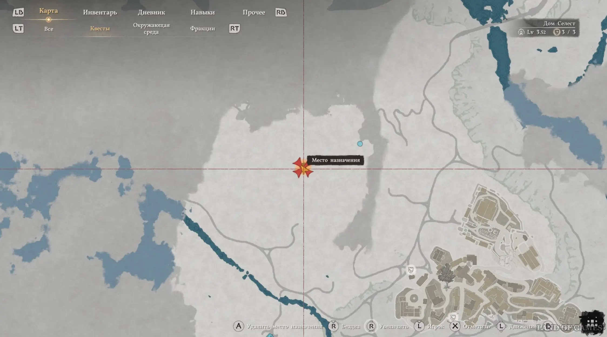Open the Инвентарь tab

[100, 12]
